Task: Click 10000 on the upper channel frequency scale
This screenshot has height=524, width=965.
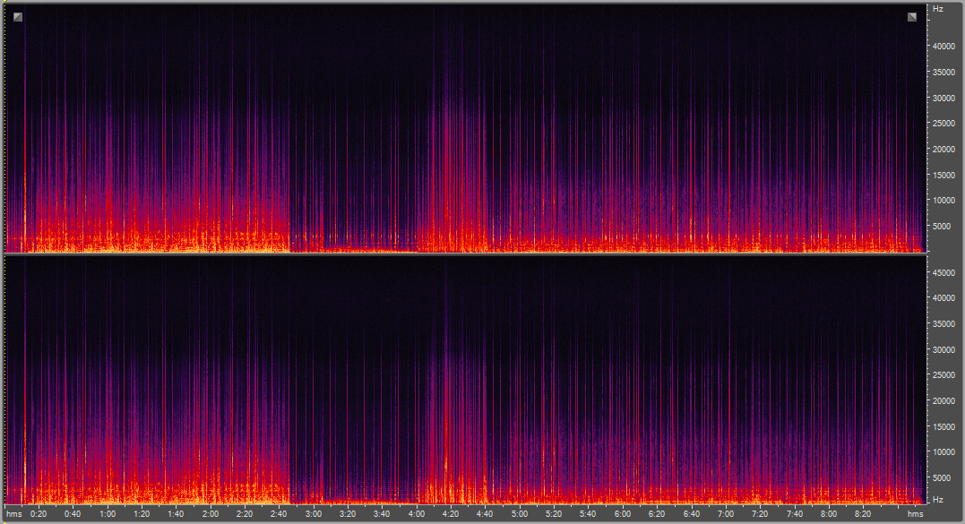Action: click(944, 201)
